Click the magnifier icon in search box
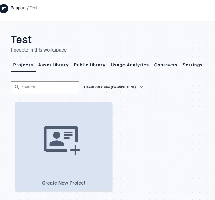215x200 pixels. (x=17, y=87)
